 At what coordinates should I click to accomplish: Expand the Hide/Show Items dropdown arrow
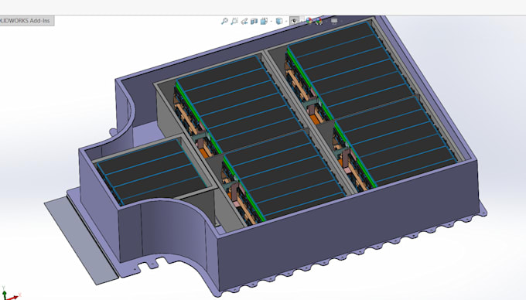pos(302,21)
